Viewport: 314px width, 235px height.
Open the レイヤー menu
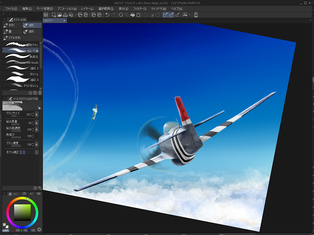point(88,8)
